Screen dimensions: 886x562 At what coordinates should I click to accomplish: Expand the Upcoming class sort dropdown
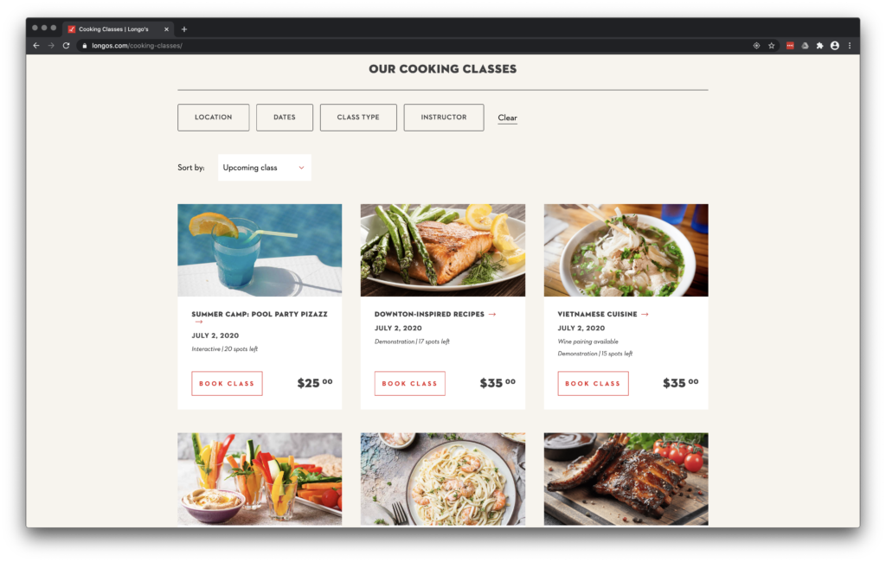[265, 168]
